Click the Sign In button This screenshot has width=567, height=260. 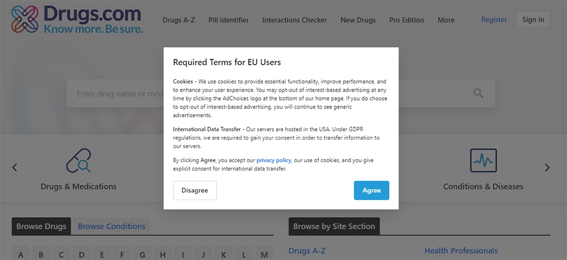point(533,19)
